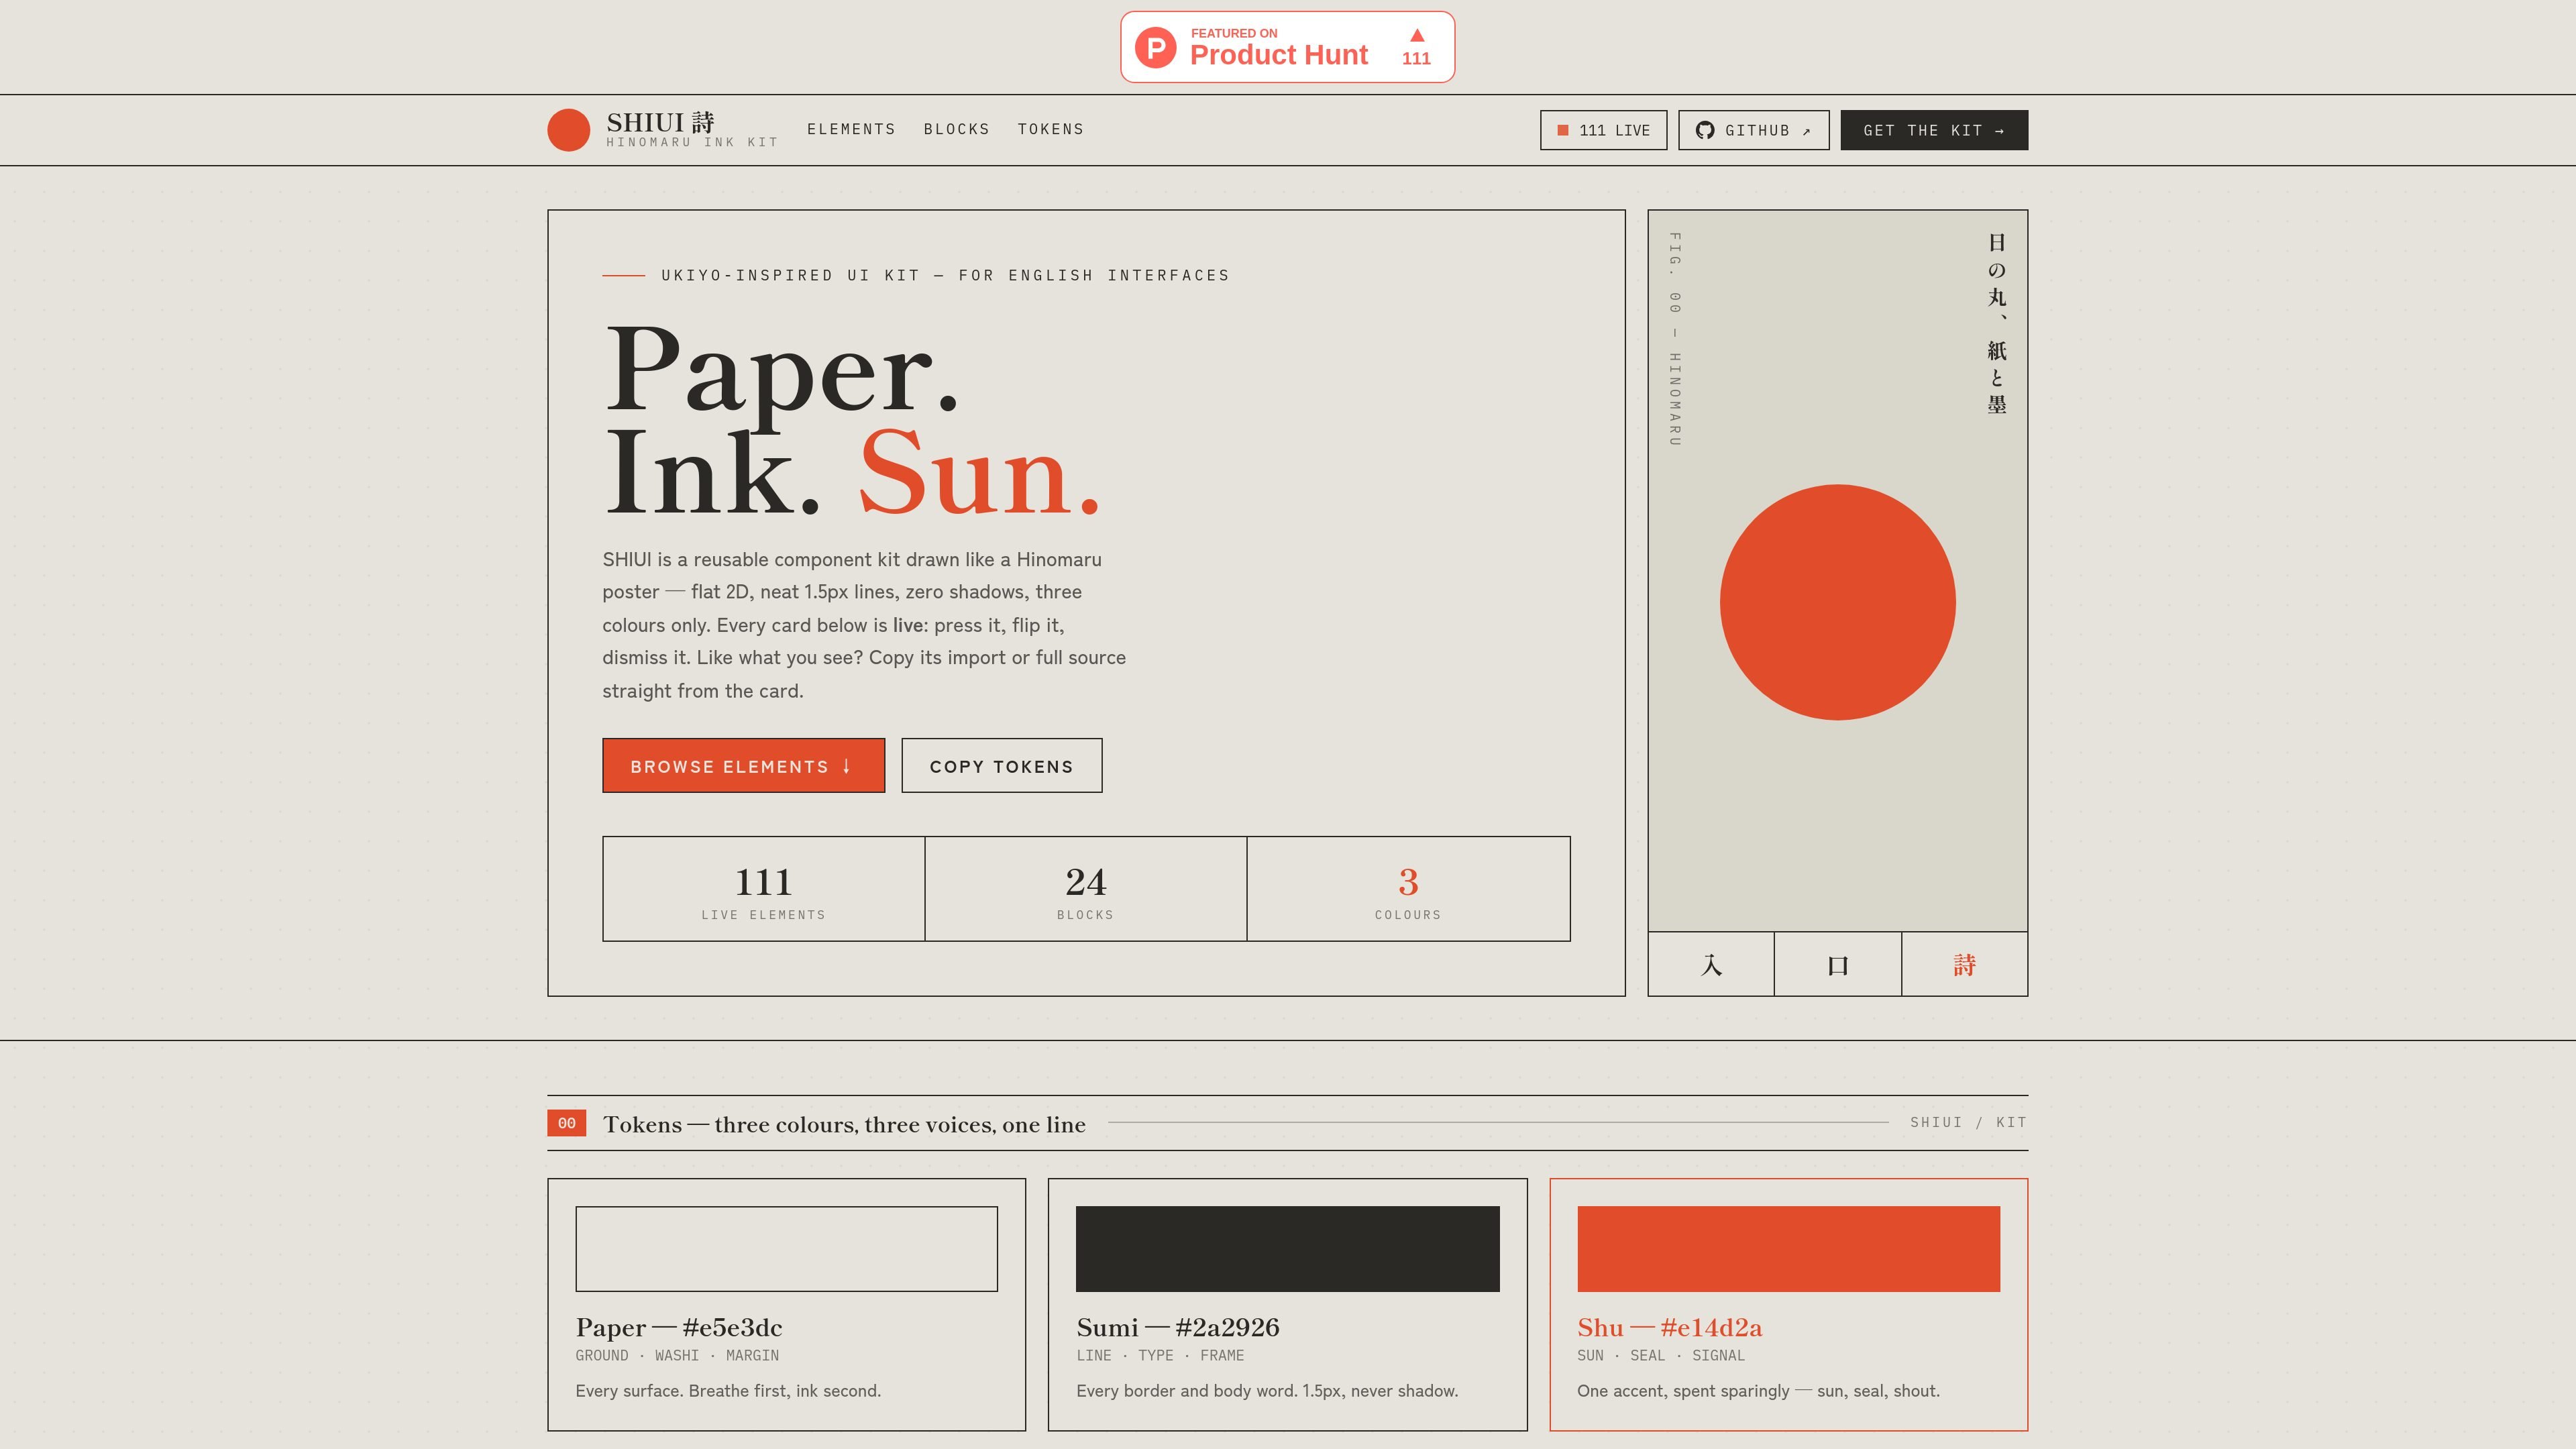Open the Featured on Product Hunt badge
2576x1449 pixels.
pos(1287,47)
